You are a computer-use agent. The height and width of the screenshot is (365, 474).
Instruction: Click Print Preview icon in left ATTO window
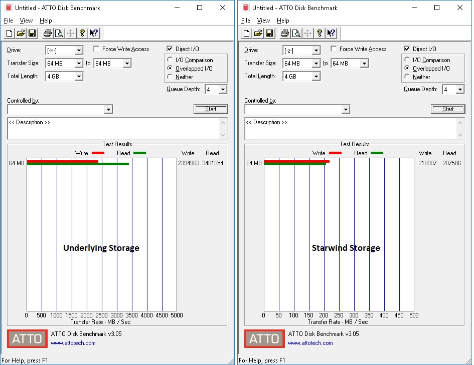coord(59,33)
